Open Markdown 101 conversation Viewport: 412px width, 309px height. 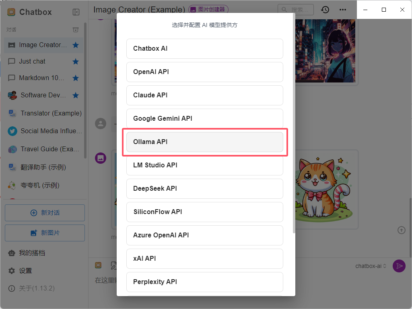(x=43, y=78)
